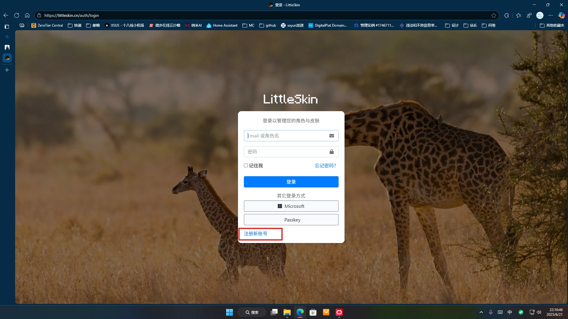
Task: Toggle the tray microphone icon
Action: (x=491, y=312)
